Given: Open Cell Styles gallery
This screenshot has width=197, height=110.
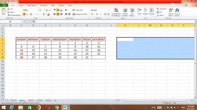Looking at the screenshot, I should click(132, 12).
